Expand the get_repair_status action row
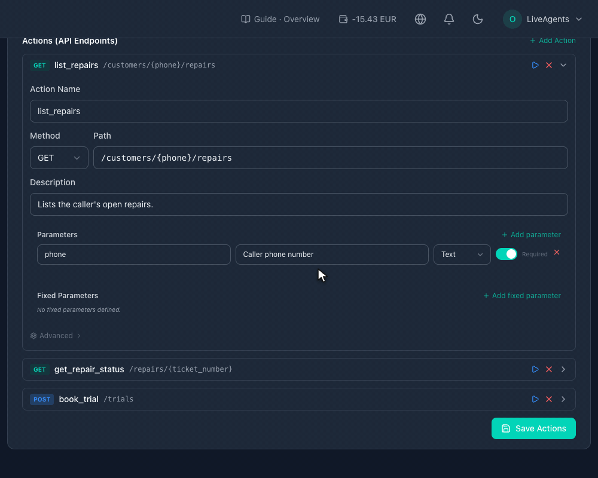Image resolution: width=598 pixels, height=478 pixels. click(x=563, y=369)
